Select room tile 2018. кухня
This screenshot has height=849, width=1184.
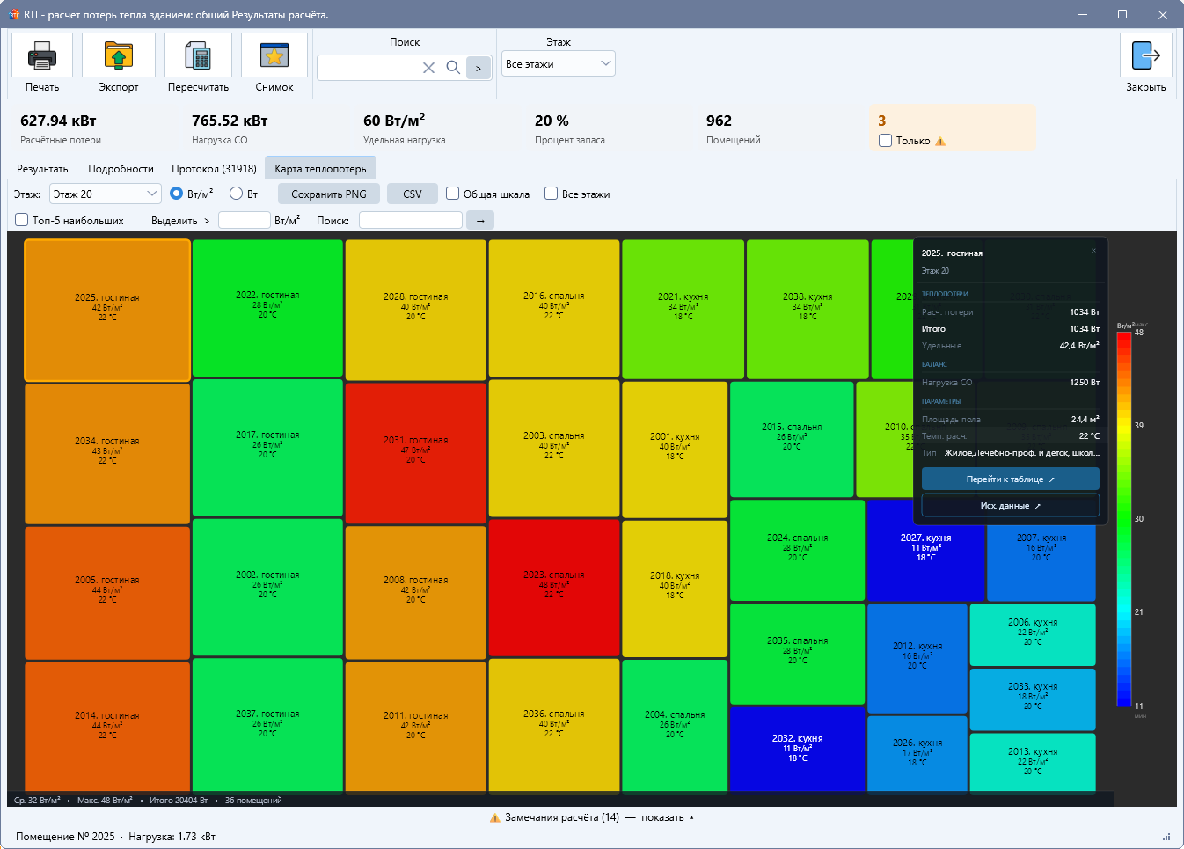675,589
